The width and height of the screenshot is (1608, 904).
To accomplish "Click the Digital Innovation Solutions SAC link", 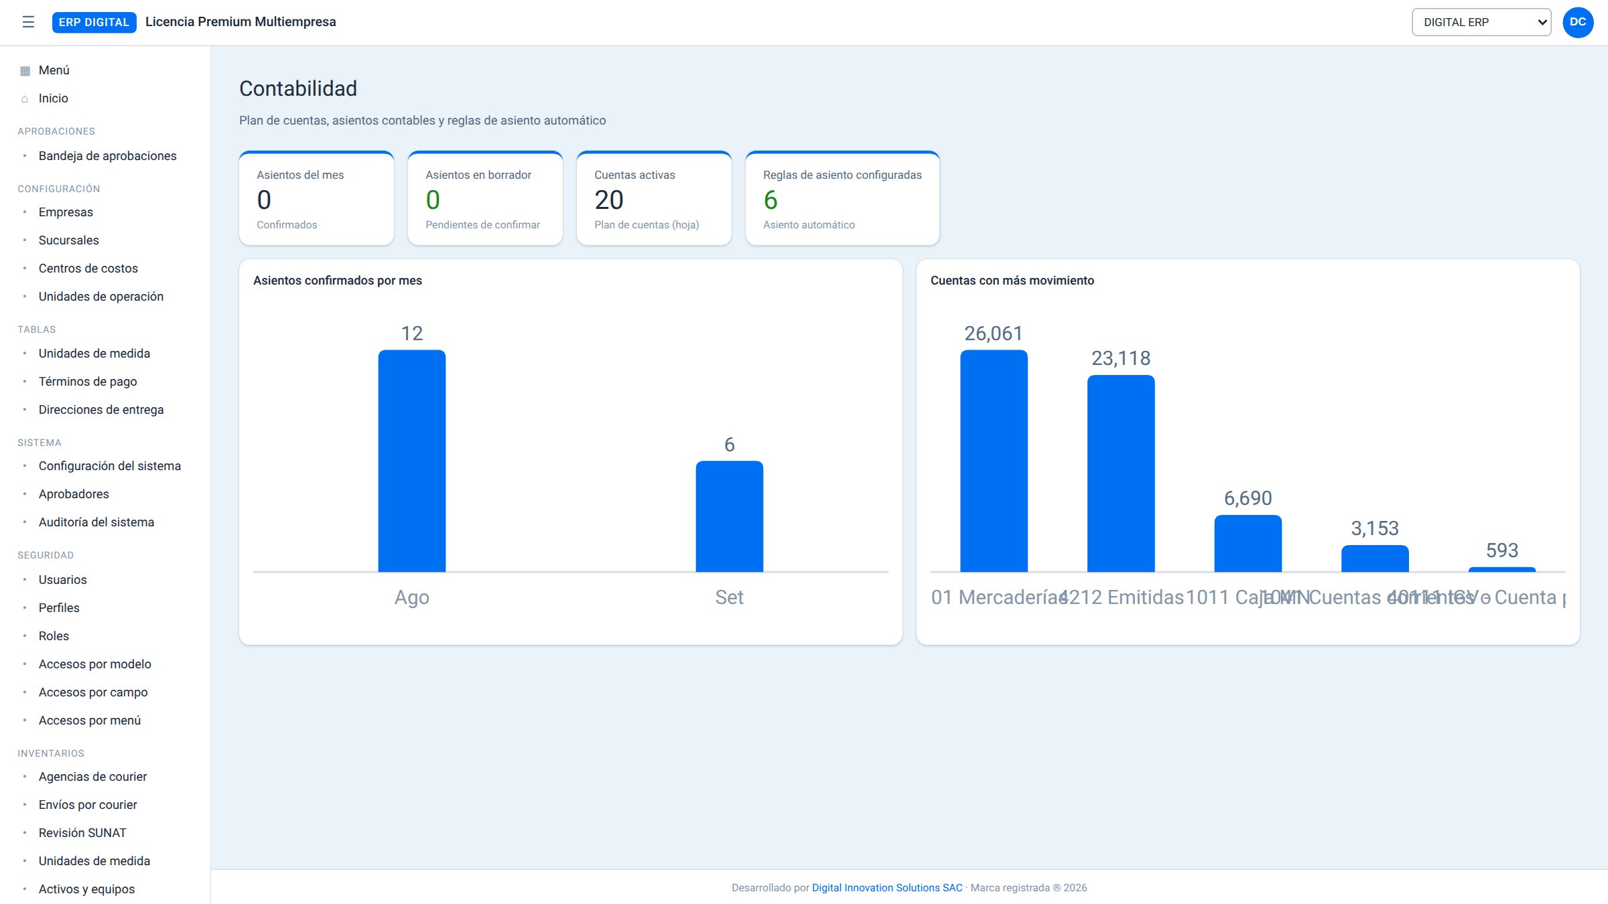I will (887, 888).
